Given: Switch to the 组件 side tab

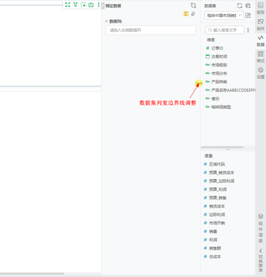Looking at the screenshot, I should (261, 25).
